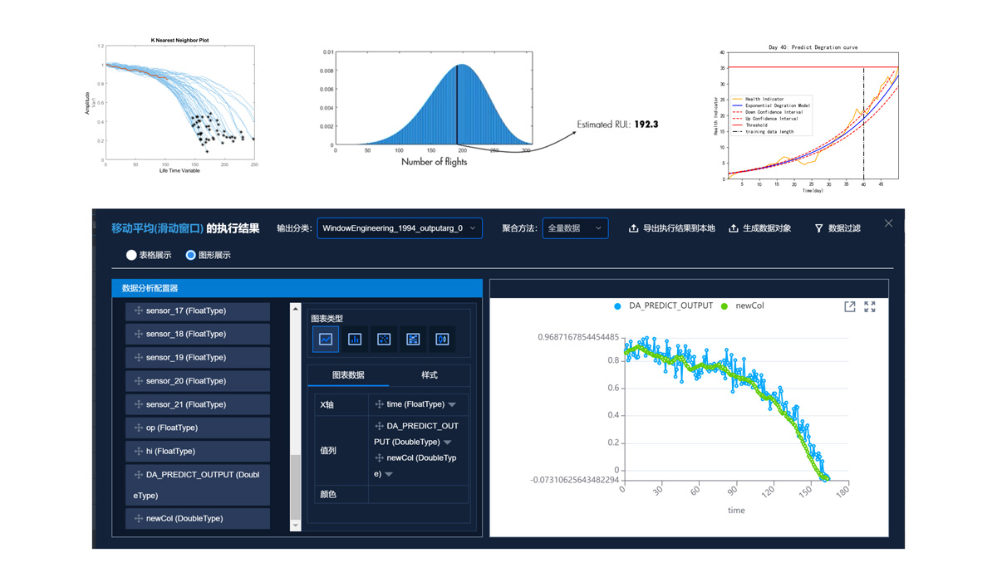This screenshot has height=582, width=997.
Task: Click 生成数据对象 button
Action: [x=759, y=228]
